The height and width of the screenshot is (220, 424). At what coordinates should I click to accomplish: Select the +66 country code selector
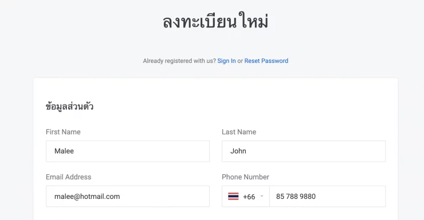click(246, 196)
